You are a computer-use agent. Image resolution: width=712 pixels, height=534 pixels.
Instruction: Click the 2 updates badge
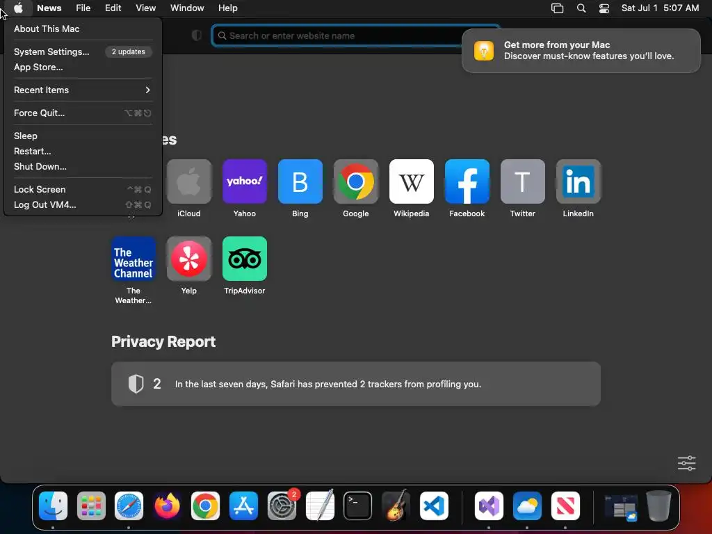pos(129,51)
